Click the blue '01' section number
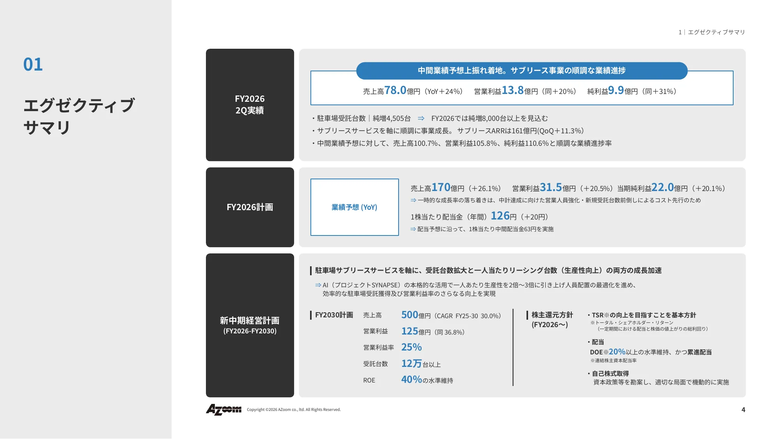The image size is (780, 439). tap(33, 64)
